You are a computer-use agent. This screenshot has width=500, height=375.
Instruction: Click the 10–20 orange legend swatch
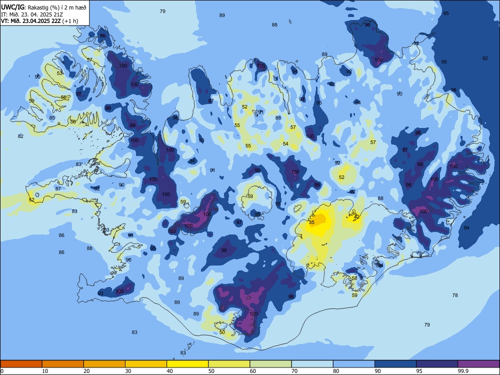63,364
